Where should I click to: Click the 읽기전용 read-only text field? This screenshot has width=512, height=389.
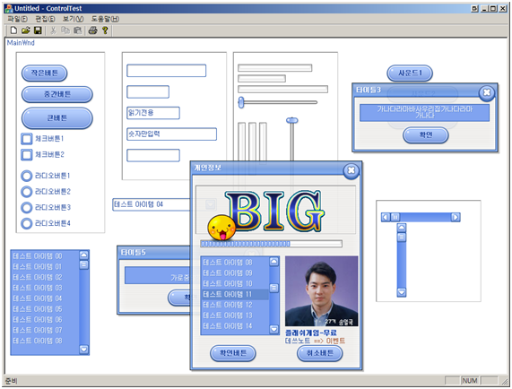coord(153,113)
